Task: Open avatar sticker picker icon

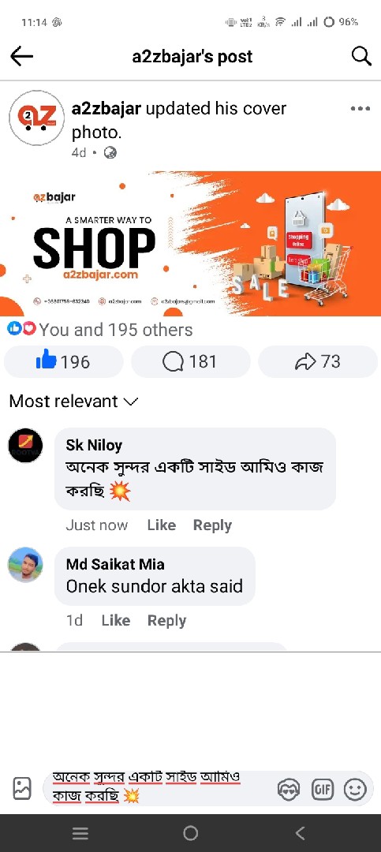Action: [289, 790]
